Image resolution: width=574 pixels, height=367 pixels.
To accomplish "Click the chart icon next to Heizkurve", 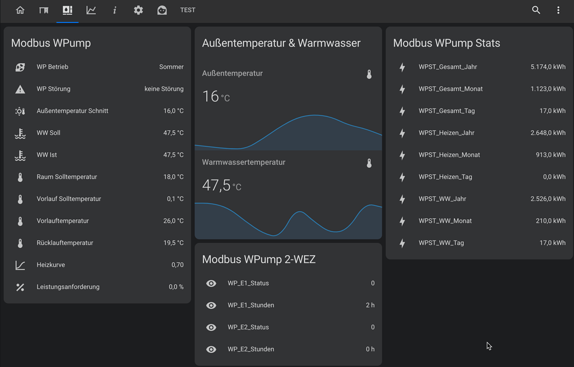I will tap(20, 265).
